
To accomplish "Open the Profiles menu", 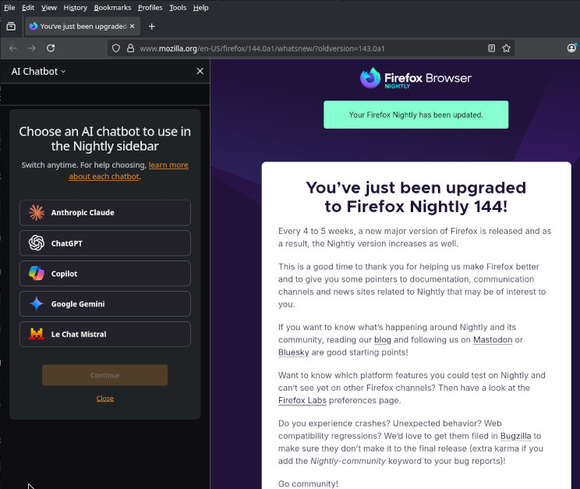I will click(150, 7).
